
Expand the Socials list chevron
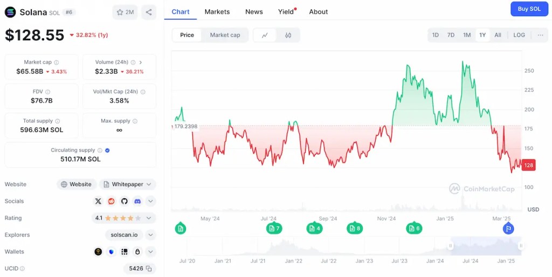[x=151, y=201]
